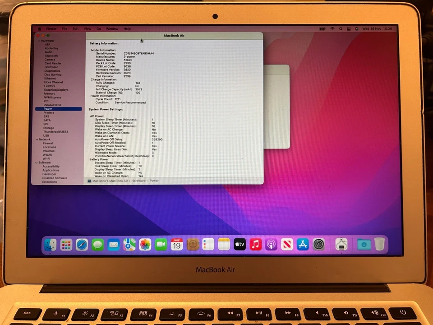Open the View menu
The width and height of the screenshot is (433, 325).
(x=87, y=28)
